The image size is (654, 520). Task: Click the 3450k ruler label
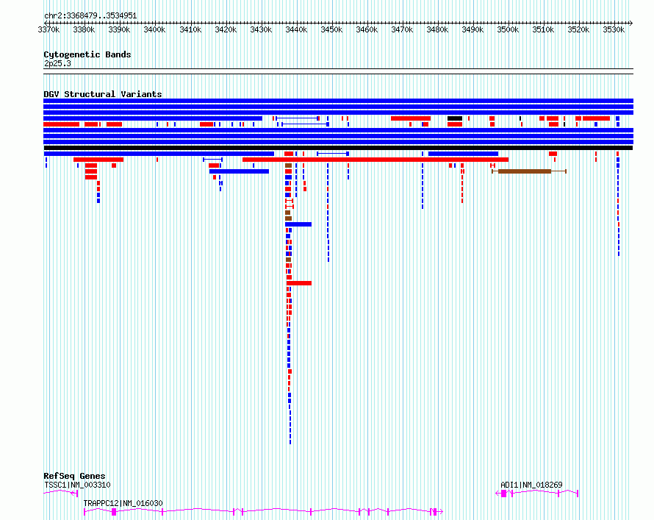[331, 29]
